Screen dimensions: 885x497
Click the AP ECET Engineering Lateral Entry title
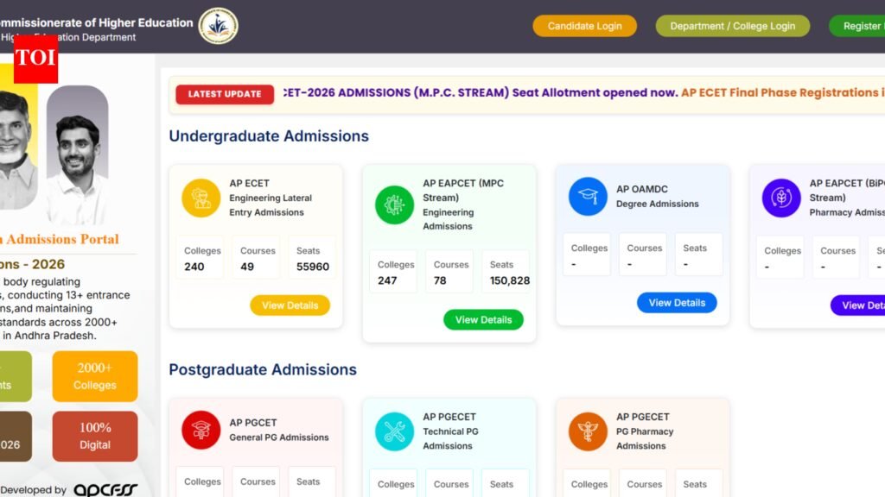pos(271,198)
